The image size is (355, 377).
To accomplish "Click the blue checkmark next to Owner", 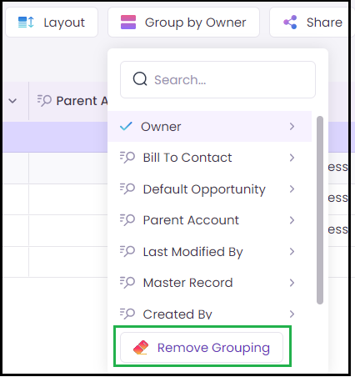I will [126, 126].
